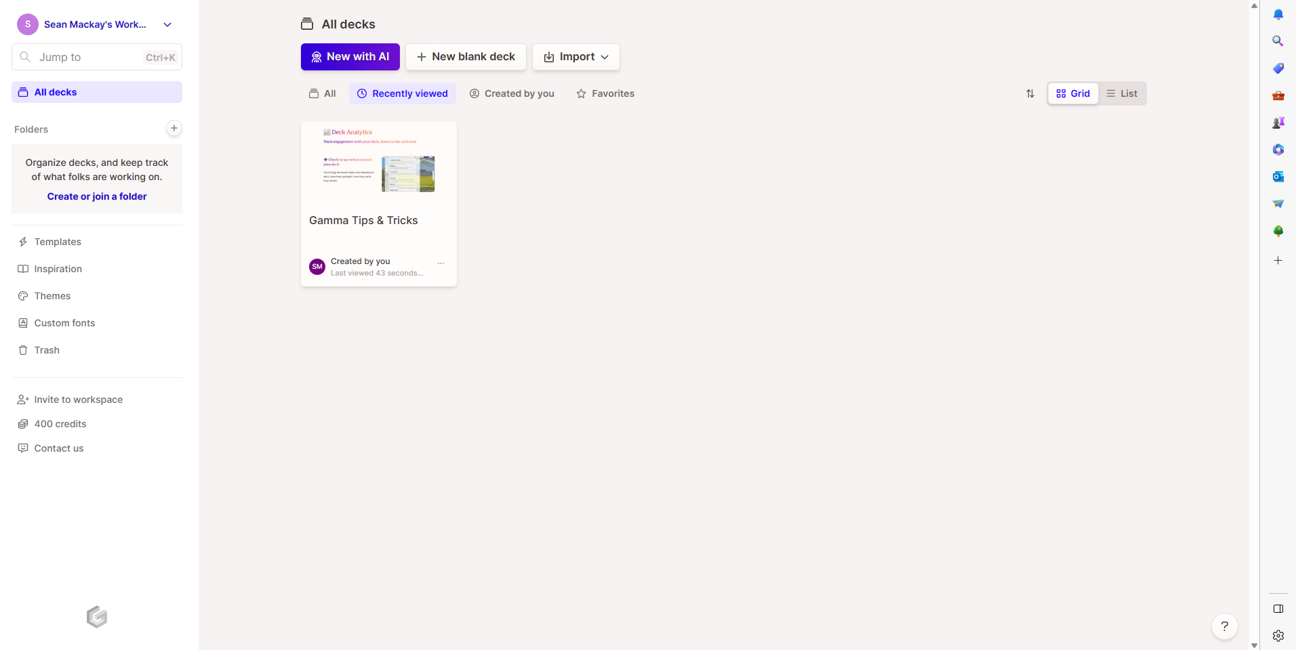Image resolution: width=1296 pixels, height=650 pixels.
Task: Open the sidebar settings gear
Action: pos(1278,636)
